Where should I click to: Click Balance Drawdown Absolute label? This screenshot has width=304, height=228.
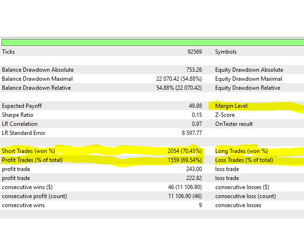pos(38,70)
